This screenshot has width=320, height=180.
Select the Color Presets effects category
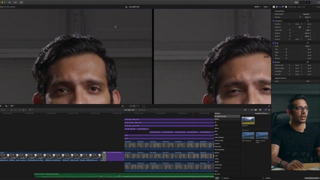pos(219,137)
